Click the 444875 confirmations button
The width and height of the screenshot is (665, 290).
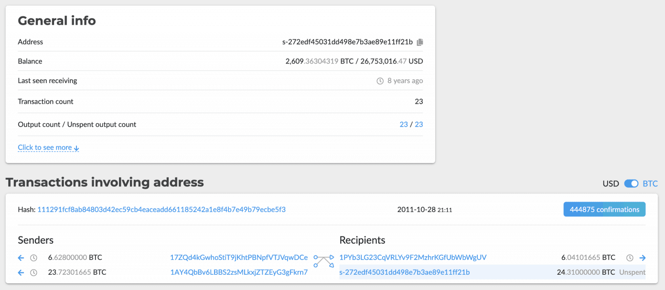click(604, 209)
